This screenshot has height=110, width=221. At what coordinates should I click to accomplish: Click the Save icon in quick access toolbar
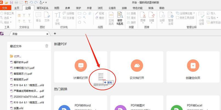(12, 2)
